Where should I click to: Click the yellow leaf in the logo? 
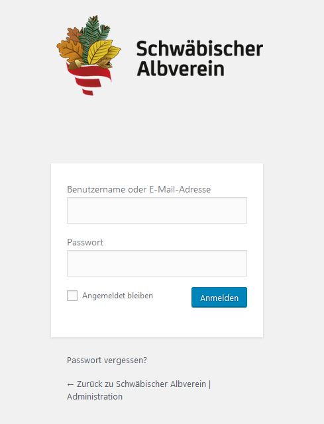(99, 52)
